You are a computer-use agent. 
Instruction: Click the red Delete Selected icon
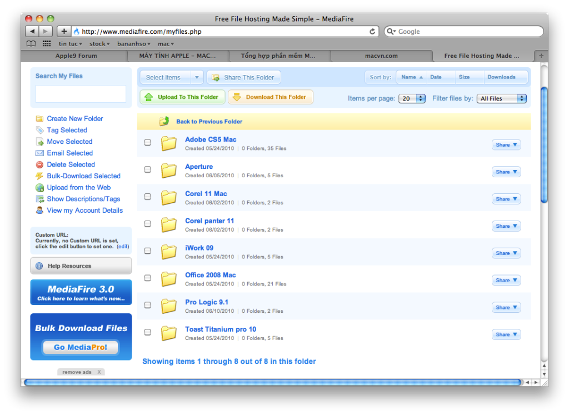pyautogui.click(x=39, y=164)
